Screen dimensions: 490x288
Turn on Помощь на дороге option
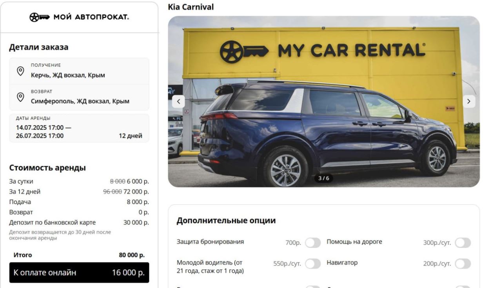[x=463, y=243]
